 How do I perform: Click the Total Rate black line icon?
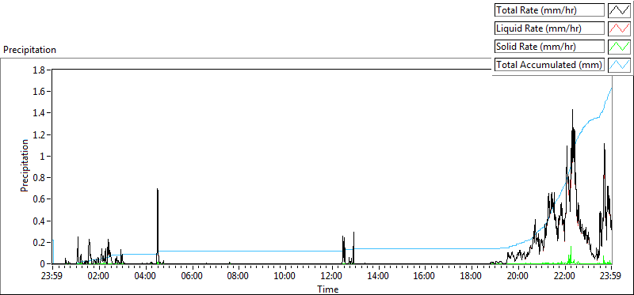(x=619, y=10)
